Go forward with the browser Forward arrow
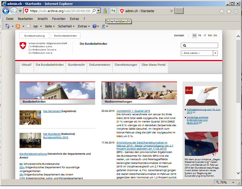This screenshot has width=242, height=189. [14, 11]
